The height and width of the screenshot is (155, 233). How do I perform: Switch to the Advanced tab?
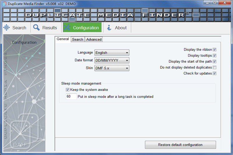(x=94, y=40)
